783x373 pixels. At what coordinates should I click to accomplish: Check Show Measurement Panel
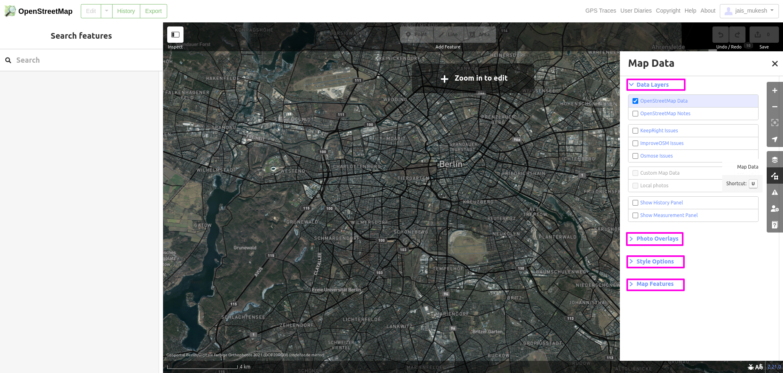(635, 215)
